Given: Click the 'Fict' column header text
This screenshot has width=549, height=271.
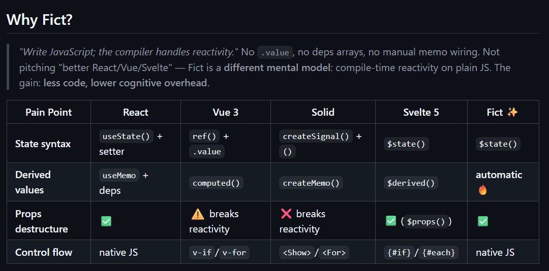Looking at the screenshot, I should pos(495,112).
